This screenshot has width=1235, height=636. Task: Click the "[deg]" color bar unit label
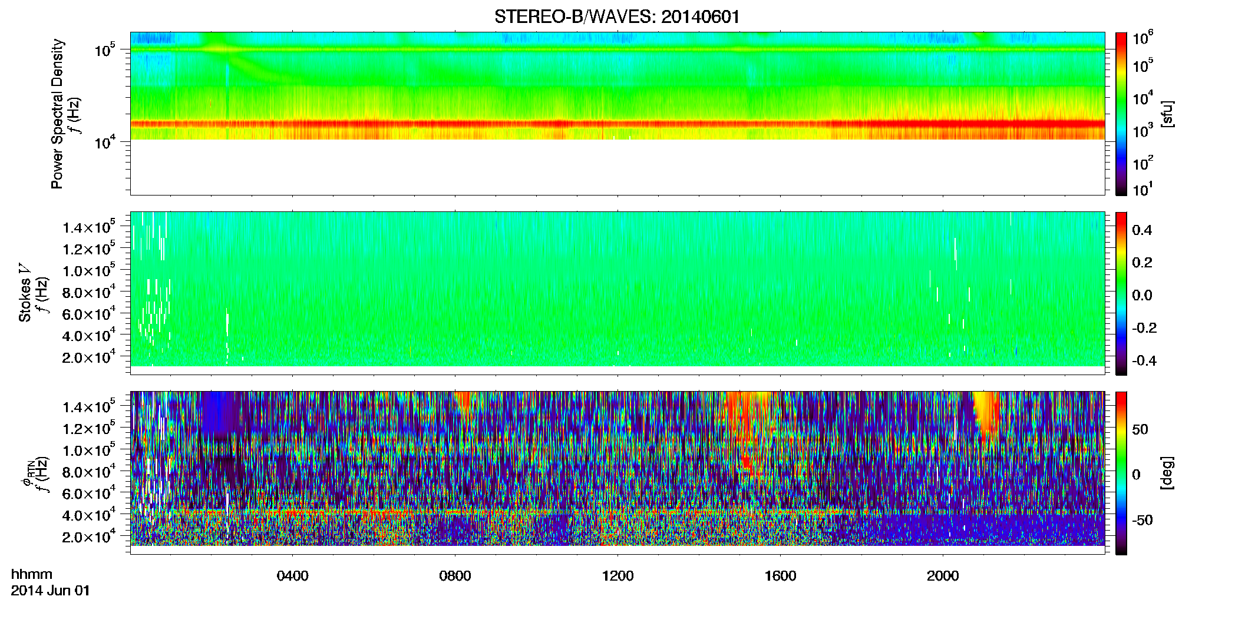coord(1167,473)
